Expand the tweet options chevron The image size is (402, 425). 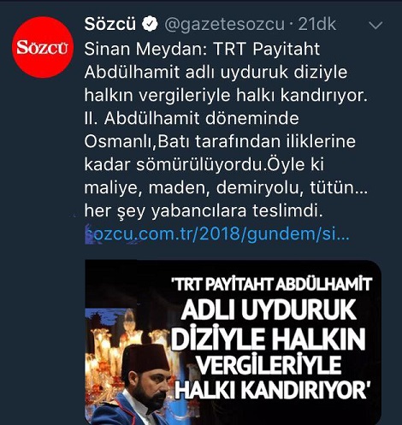[x=375, y=26]
